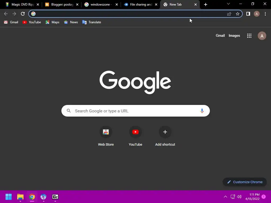Screen dimensions: 271x203
Task: Open the tab search dropdown arrow
Action: [228, 4]
